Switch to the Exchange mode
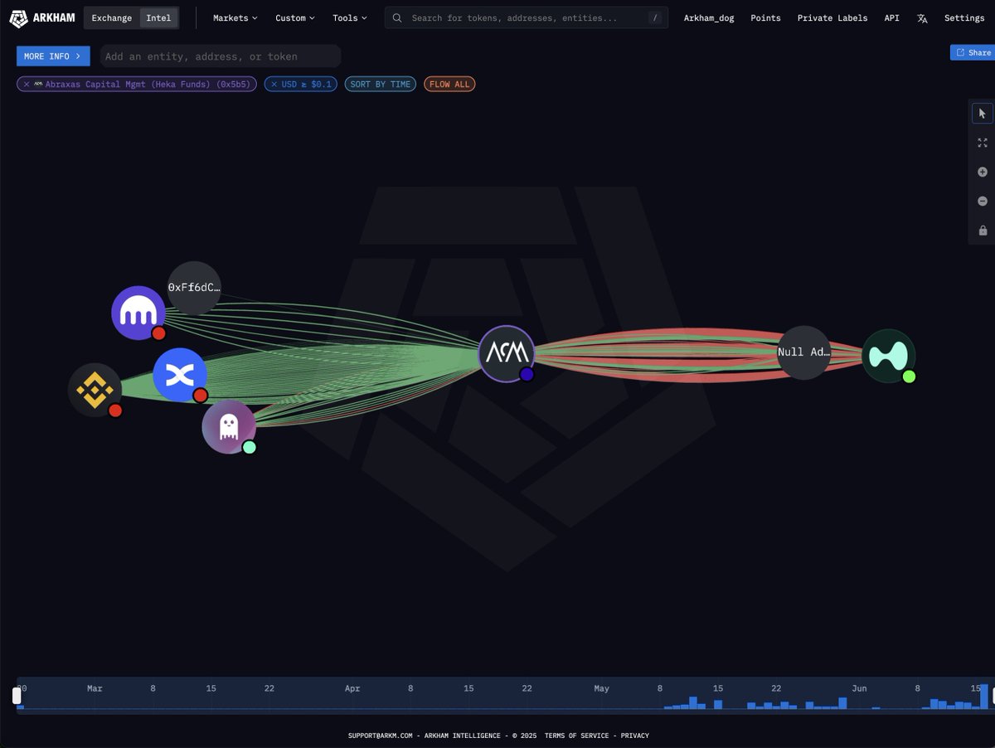995x748 pixels. tap(111, 17)
